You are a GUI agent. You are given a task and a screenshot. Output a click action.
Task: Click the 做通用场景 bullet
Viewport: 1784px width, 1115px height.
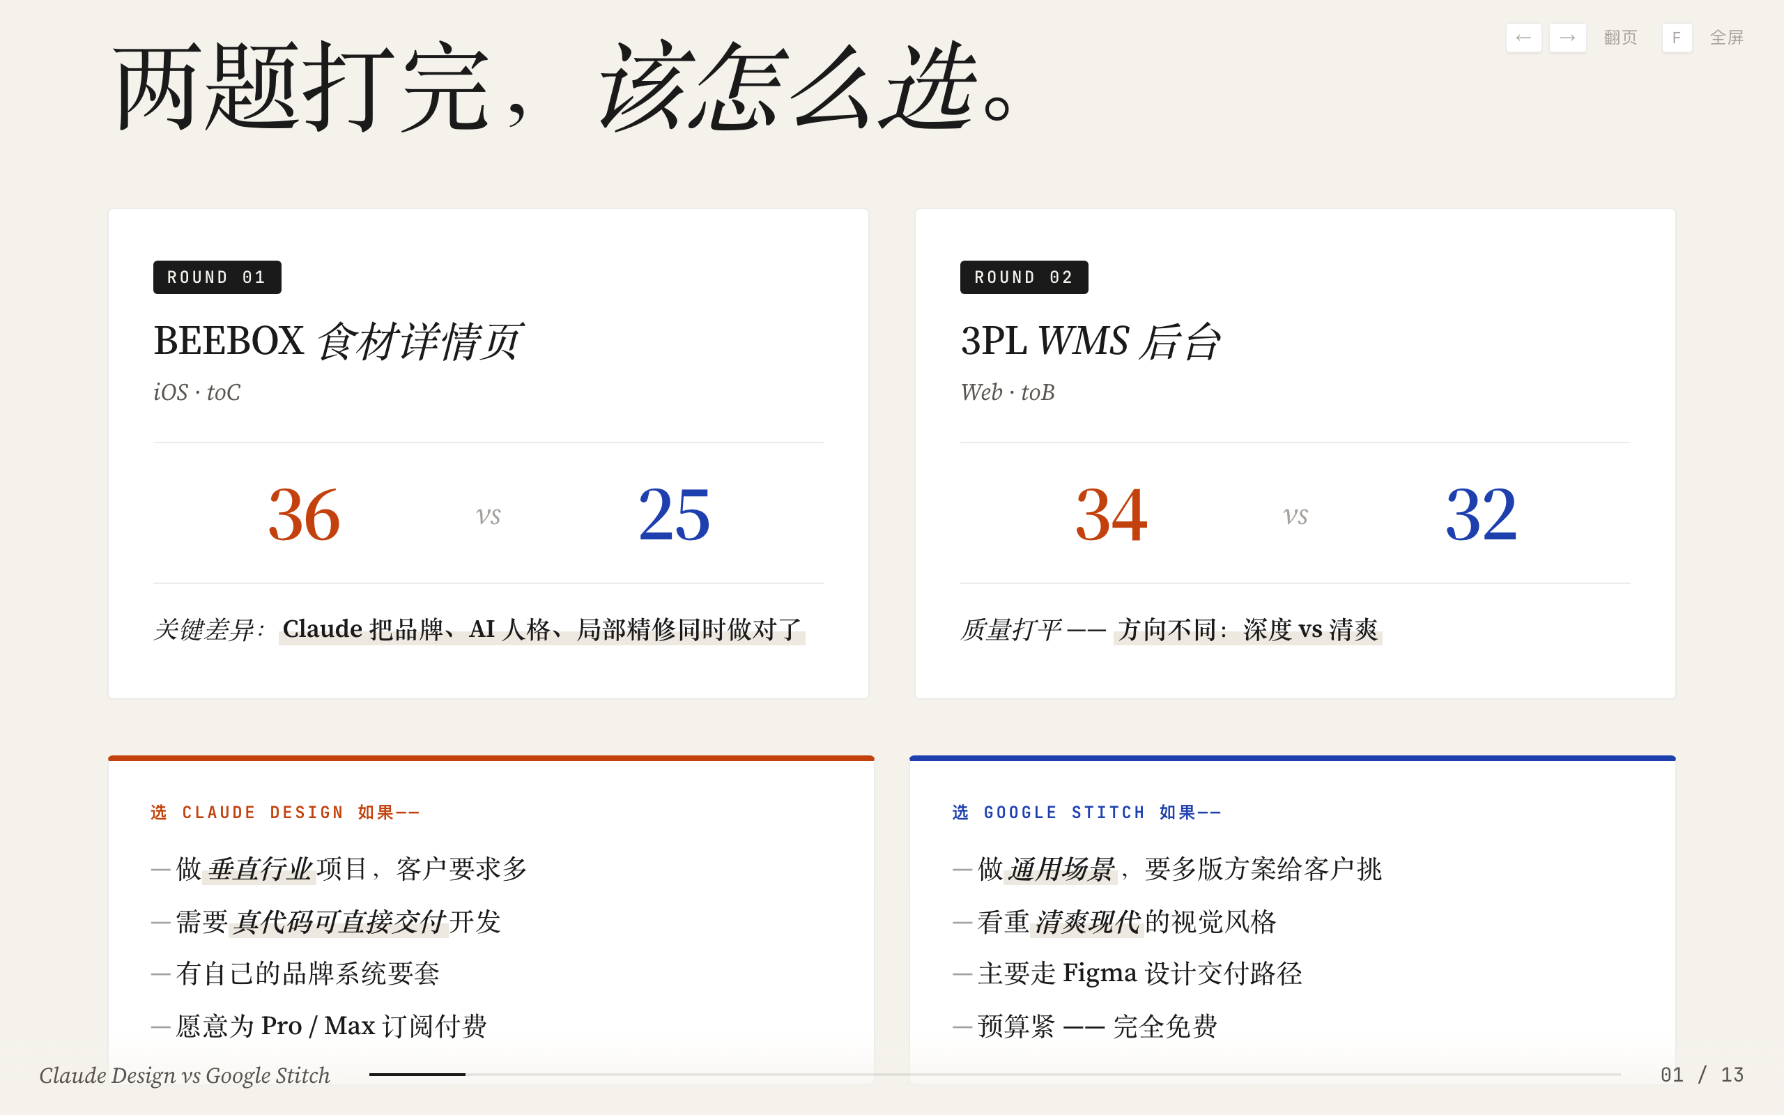(1168, 869)
